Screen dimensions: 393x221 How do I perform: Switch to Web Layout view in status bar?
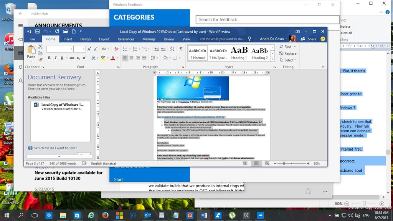(x=267, y=163)
